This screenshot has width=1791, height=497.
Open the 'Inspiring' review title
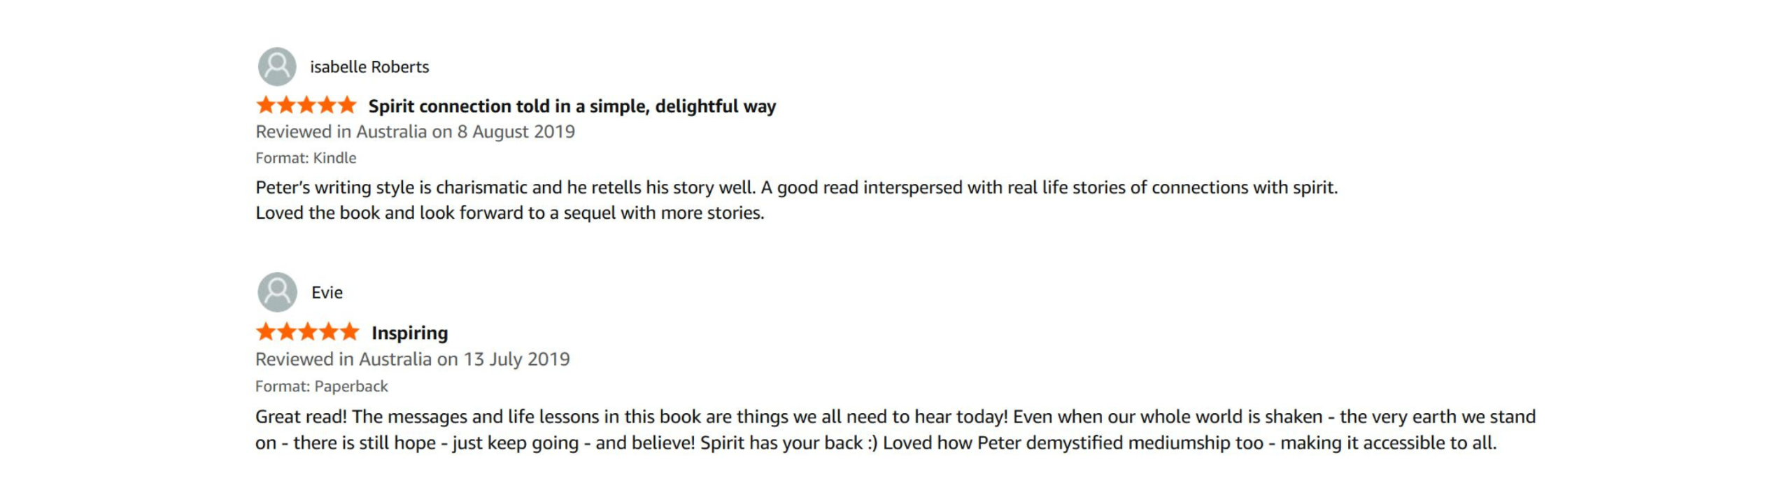(x=410, y=333)
